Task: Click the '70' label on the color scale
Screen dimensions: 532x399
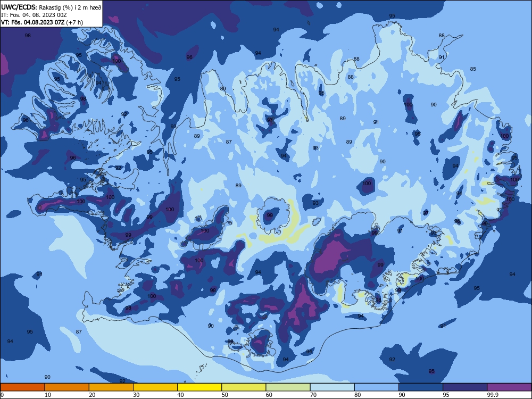Action: pos(313,395)
